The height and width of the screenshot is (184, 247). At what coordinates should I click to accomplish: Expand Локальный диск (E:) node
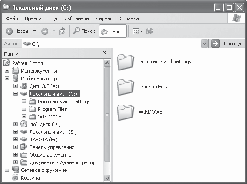pyautogui.click(x=15, y=131)
